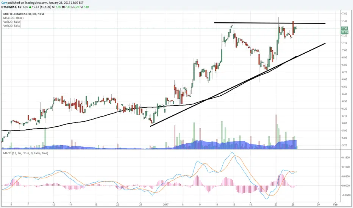Click the 0.0500 MACD axis label
Viewport: 353px width, 208px height.
click(x=346, y=176)
